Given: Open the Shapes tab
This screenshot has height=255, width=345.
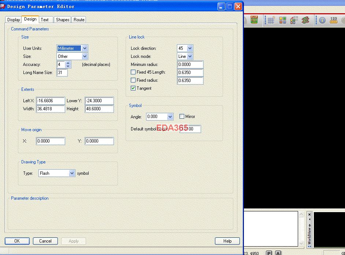Looking at the screenshot, I should coord(63,19).
